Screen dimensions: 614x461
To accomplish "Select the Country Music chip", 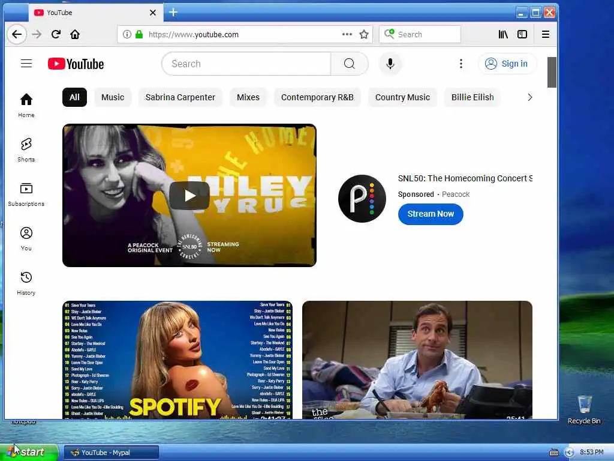I will 402,97.
